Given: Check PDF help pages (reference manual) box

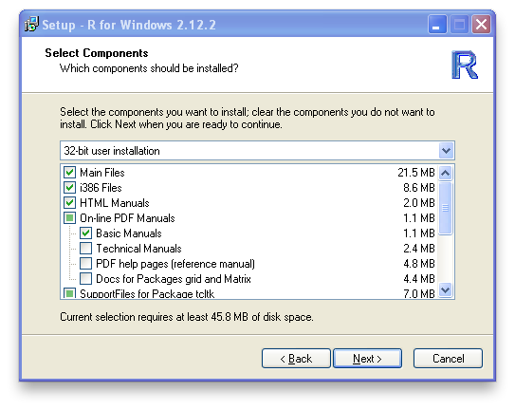Looking at the screenshot, I should [85, 263].
